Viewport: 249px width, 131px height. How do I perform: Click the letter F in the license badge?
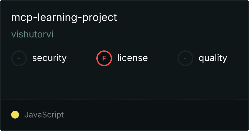coord(104,58)
